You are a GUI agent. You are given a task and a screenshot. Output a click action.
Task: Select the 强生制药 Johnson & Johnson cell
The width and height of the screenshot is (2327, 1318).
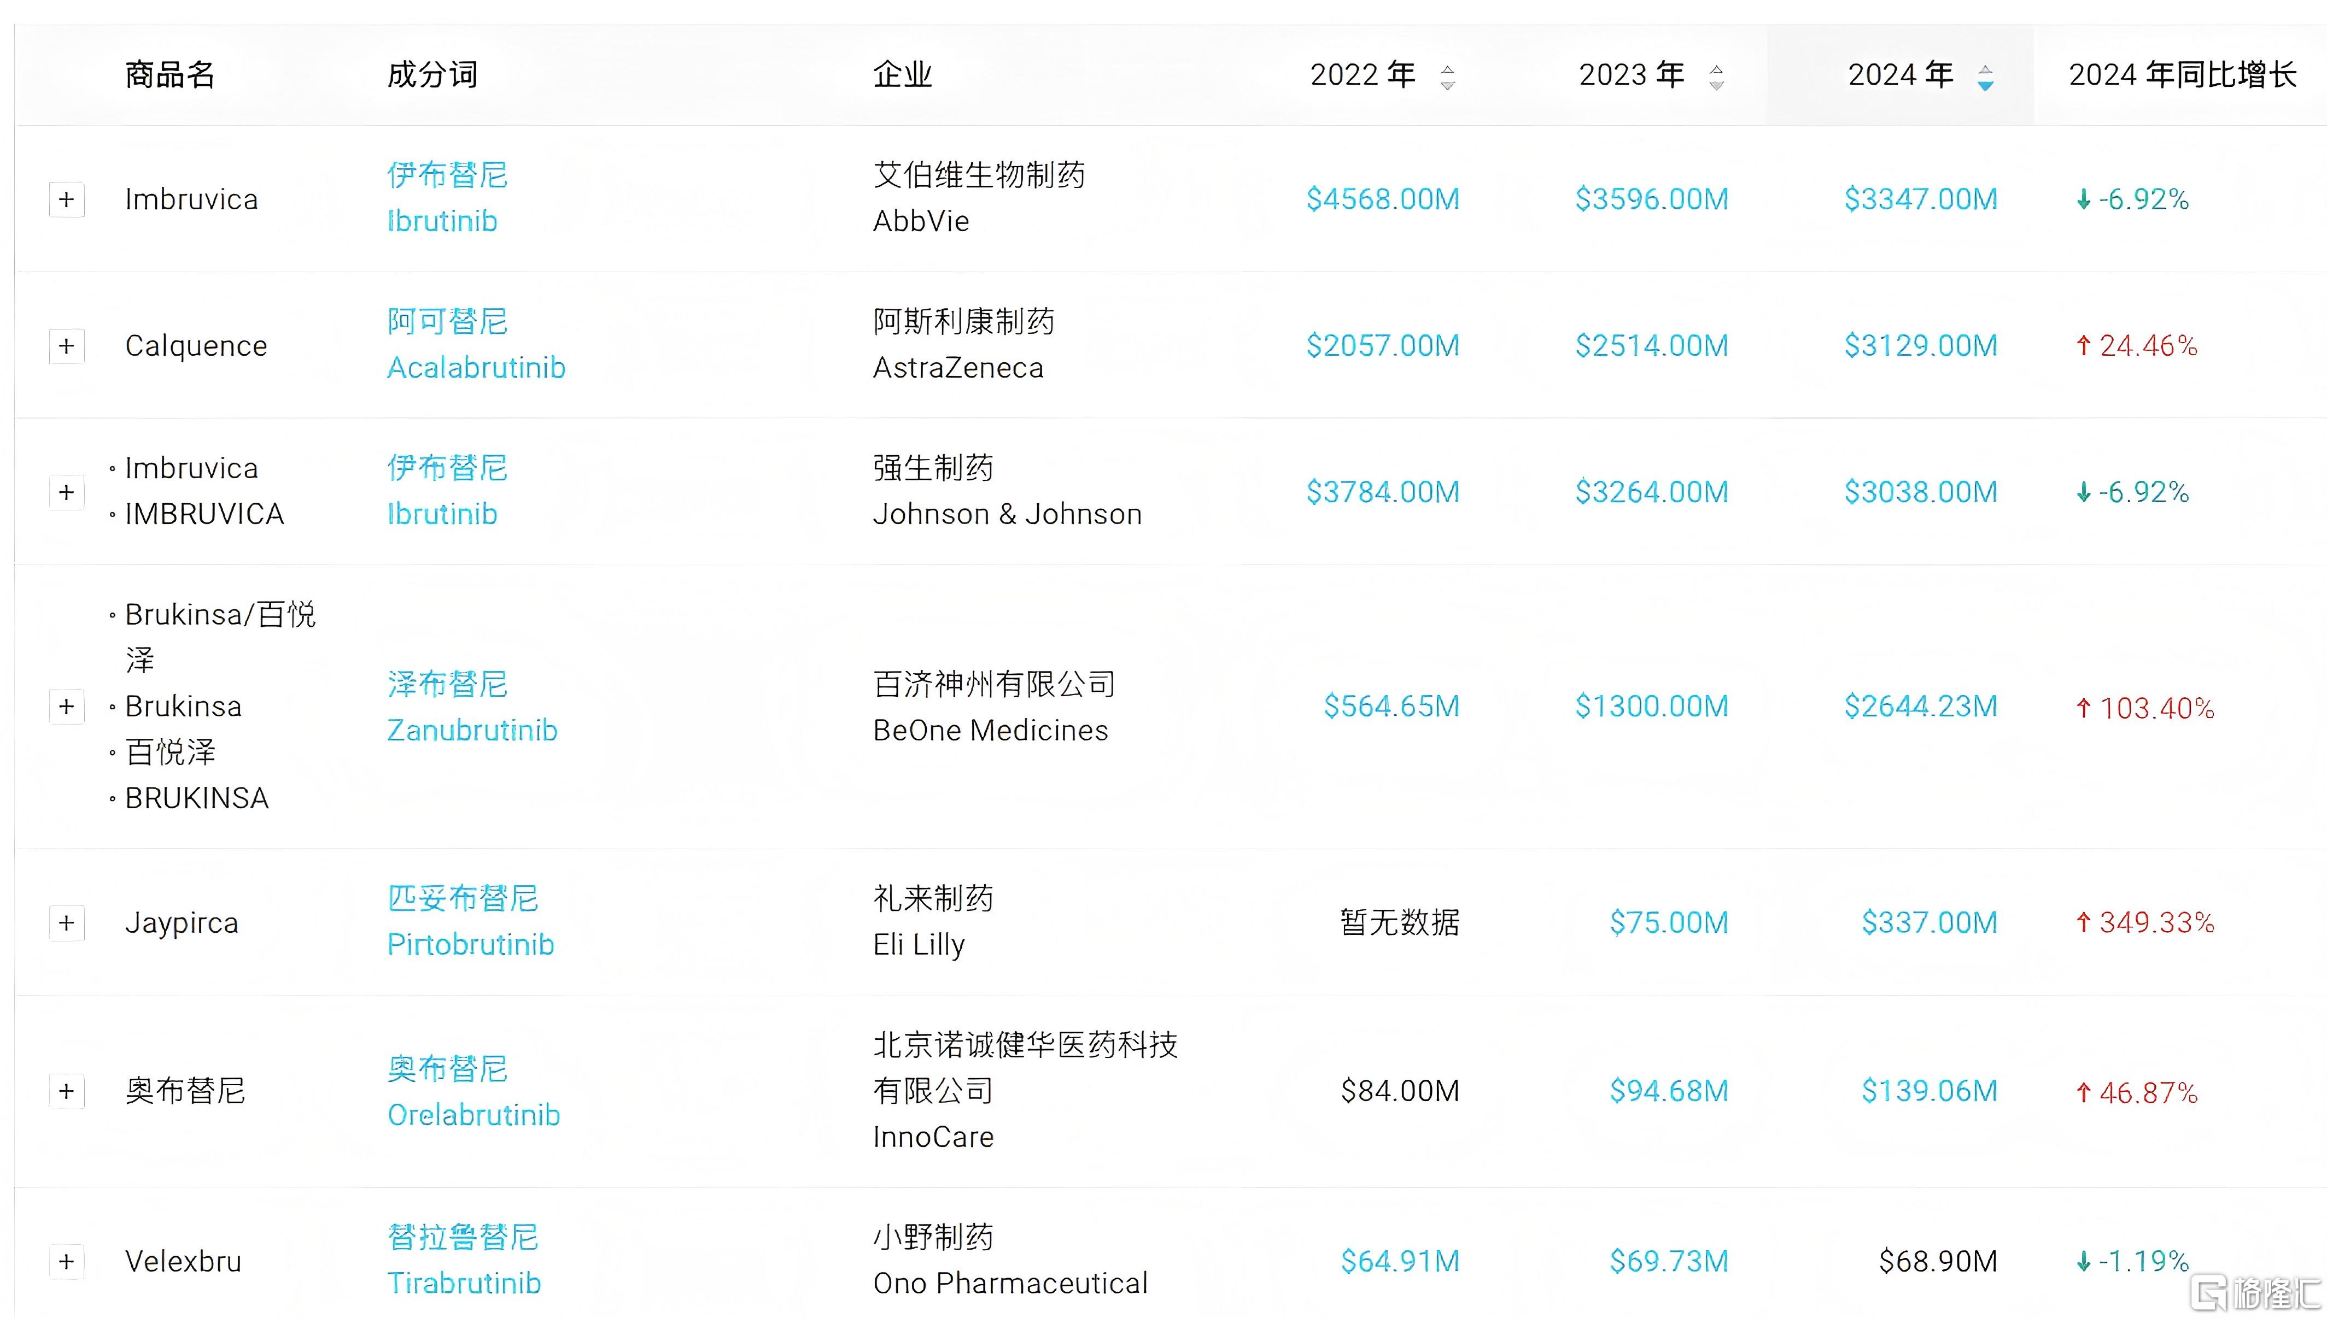click(x=1008, y=491)
